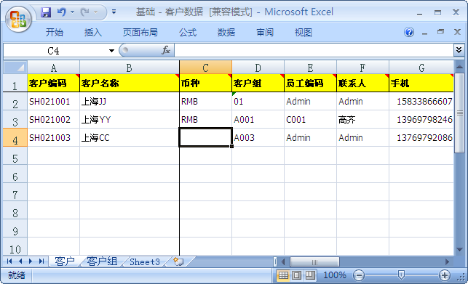The image size is (468, 284).
Task: Click the zoom slider handle
Action: point(402,275)
